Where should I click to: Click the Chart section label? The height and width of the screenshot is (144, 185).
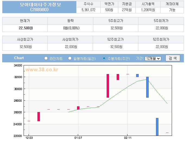click(19, 58)
